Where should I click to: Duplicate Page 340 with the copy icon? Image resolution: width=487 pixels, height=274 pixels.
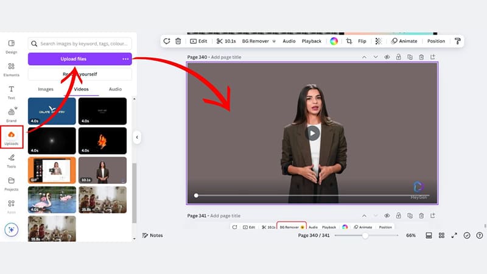tap(410, 57)
